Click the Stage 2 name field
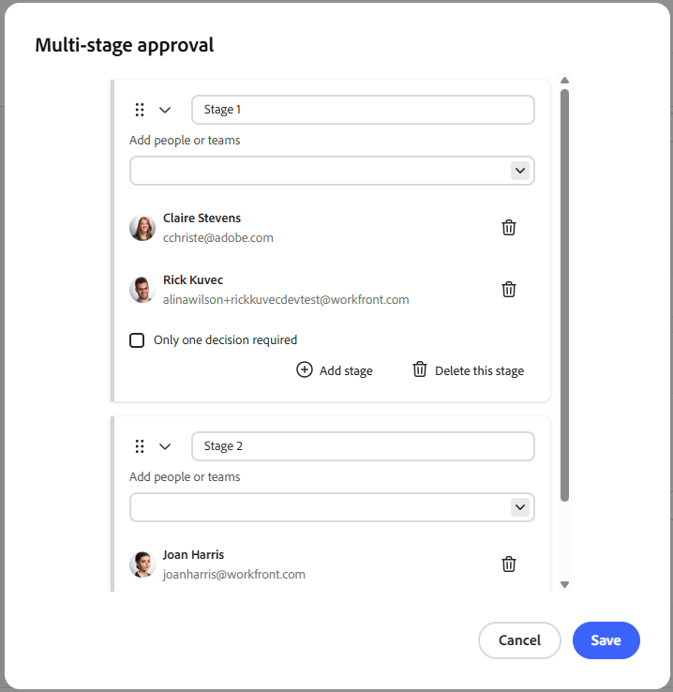 [363, 446]
